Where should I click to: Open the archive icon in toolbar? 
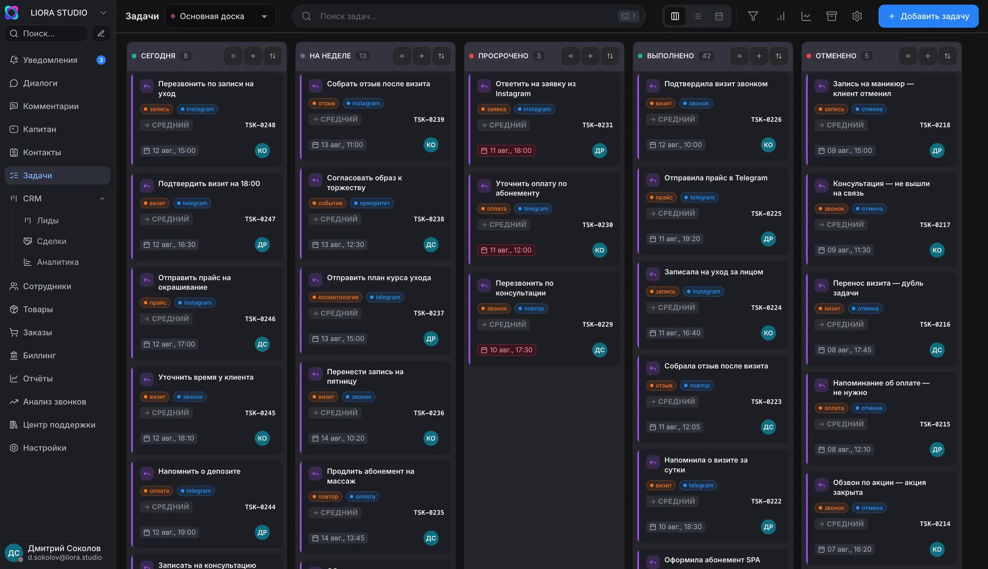tap(831, 16)
